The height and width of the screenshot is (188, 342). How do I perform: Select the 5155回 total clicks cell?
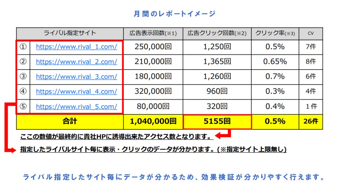tap(217, 122)
